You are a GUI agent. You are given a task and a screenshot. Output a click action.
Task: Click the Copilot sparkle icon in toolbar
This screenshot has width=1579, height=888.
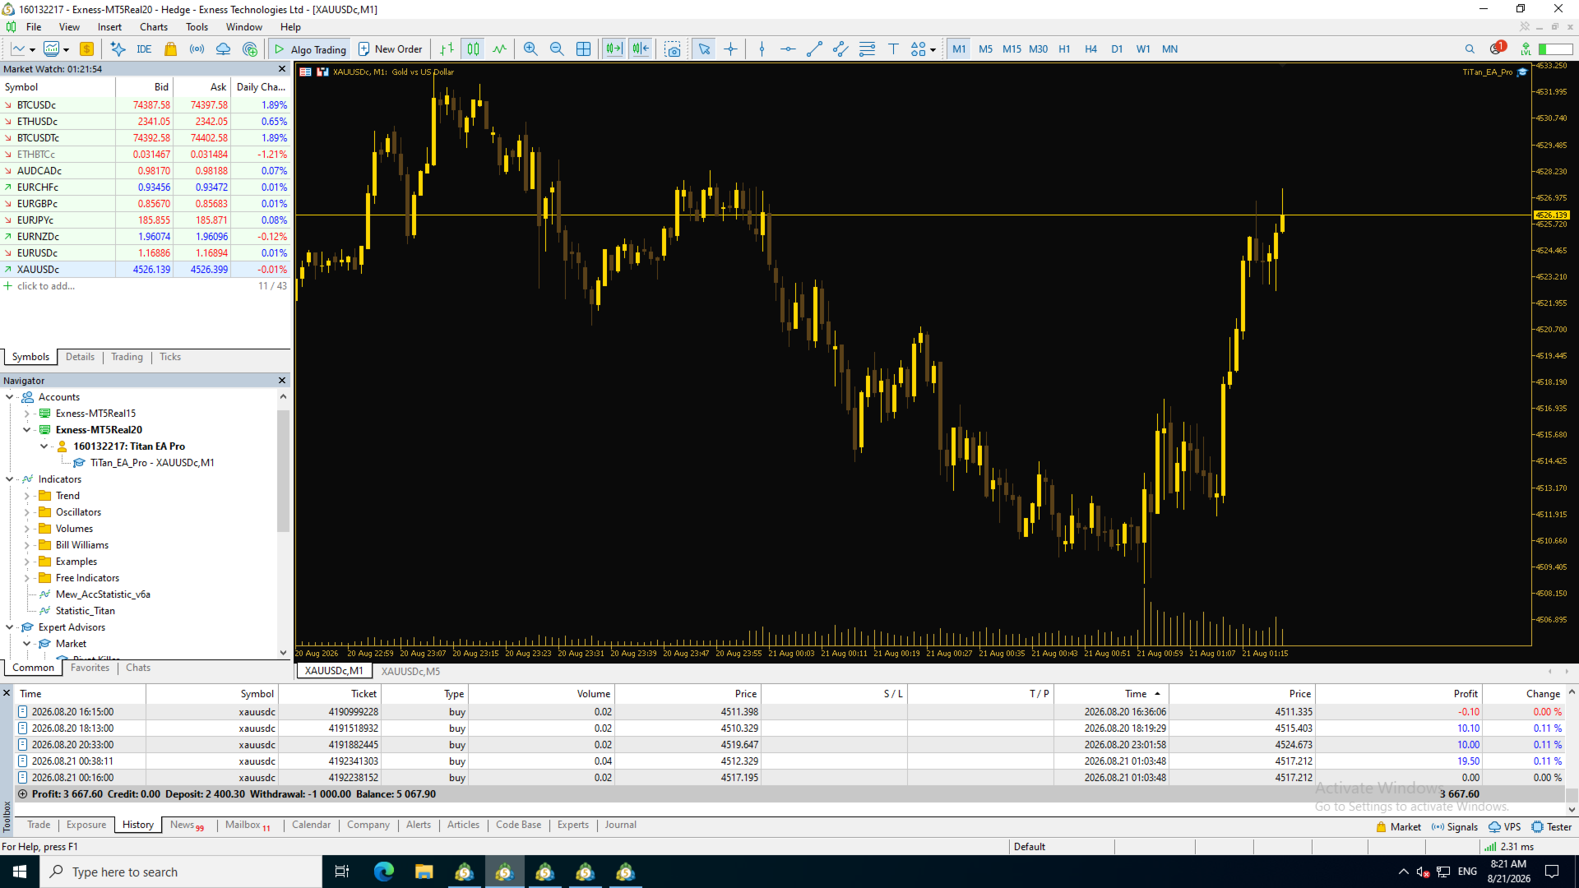(118, 49)
